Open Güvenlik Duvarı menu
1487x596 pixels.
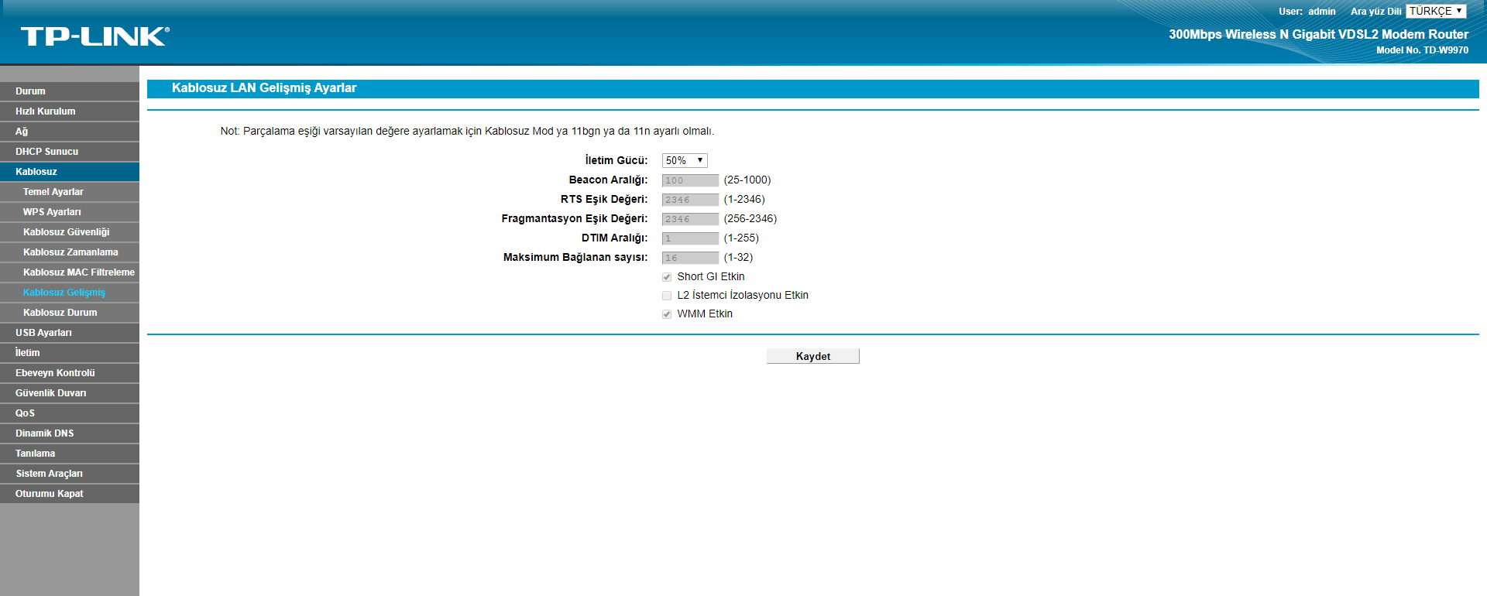[70, 393]
